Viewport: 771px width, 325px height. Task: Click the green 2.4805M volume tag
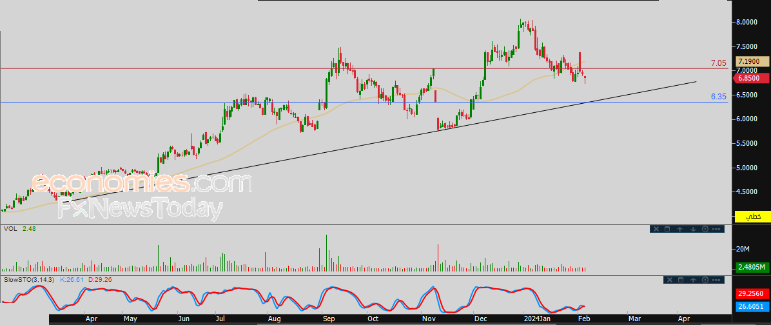[x=752, y=267]
